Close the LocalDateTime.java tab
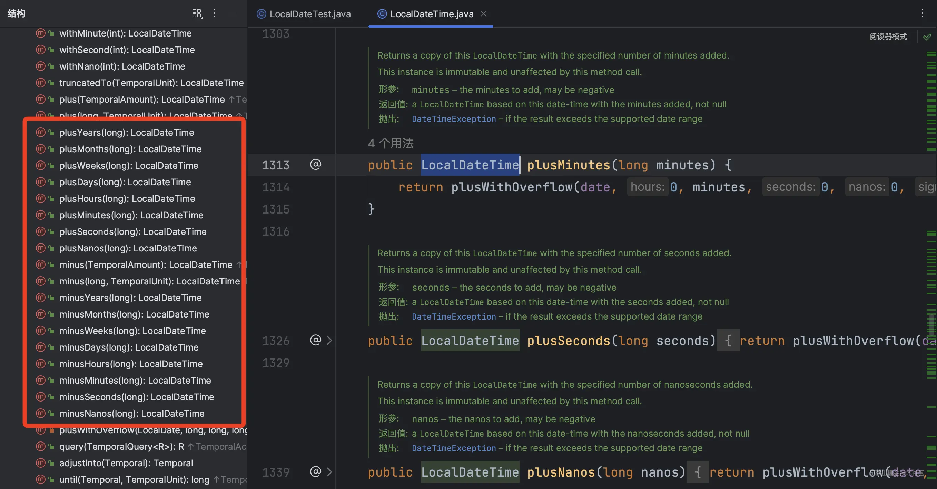 [484, 14]
